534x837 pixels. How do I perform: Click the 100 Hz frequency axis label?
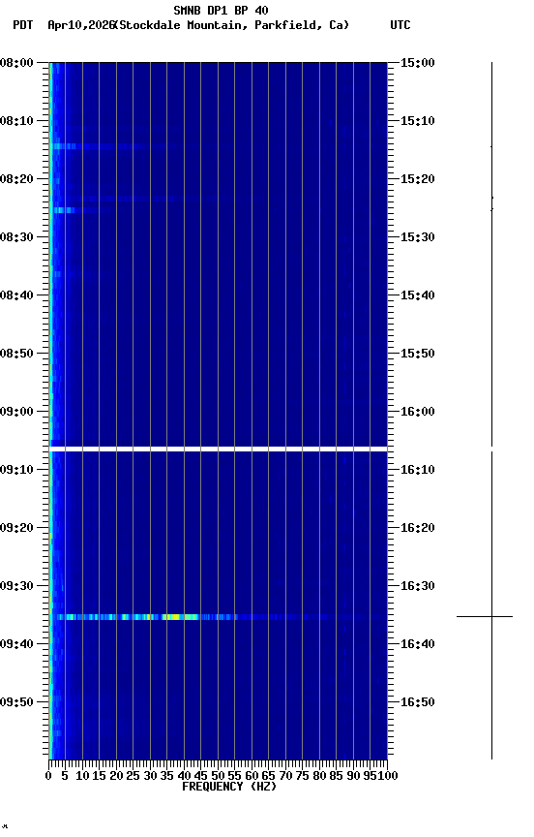pos(388,776)
